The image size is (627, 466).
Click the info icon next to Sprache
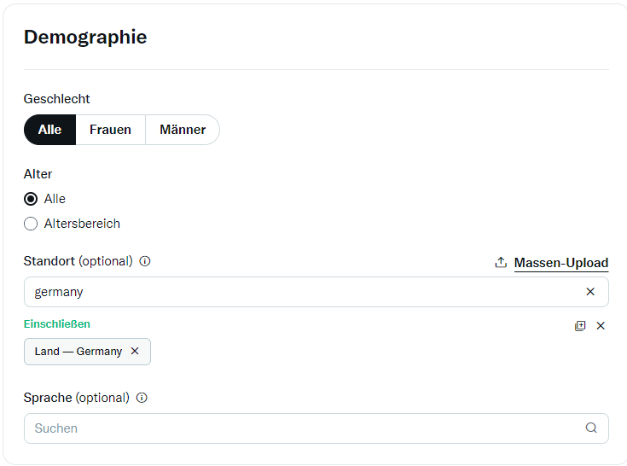click(x=142, y=398)
